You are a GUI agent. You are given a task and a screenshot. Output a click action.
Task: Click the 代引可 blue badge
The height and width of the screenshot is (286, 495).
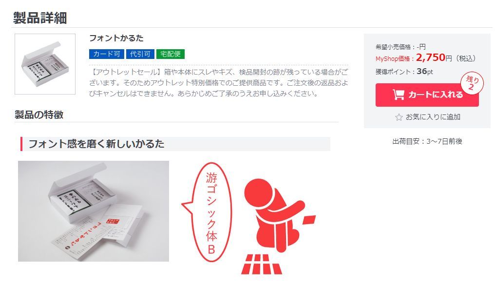140,54
